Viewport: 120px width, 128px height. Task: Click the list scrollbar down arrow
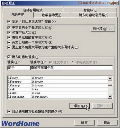[x=110, y=97]
